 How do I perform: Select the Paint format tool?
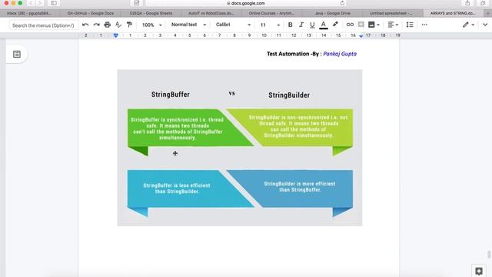129,25
